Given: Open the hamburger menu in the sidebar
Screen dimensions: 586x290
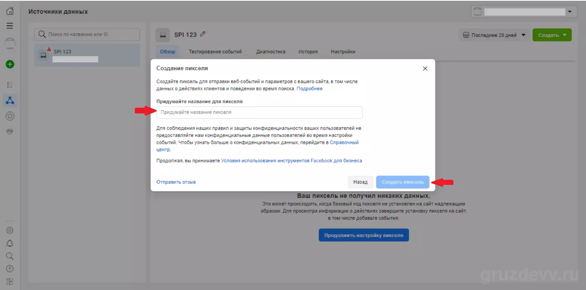Looking at the screenshot, I should 10,26.
